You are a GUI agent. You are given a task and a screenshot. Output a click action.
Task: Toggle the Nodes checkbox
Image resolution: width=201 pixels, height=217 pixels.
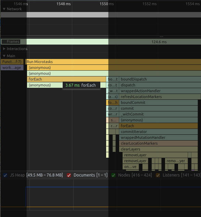point(113,175)
